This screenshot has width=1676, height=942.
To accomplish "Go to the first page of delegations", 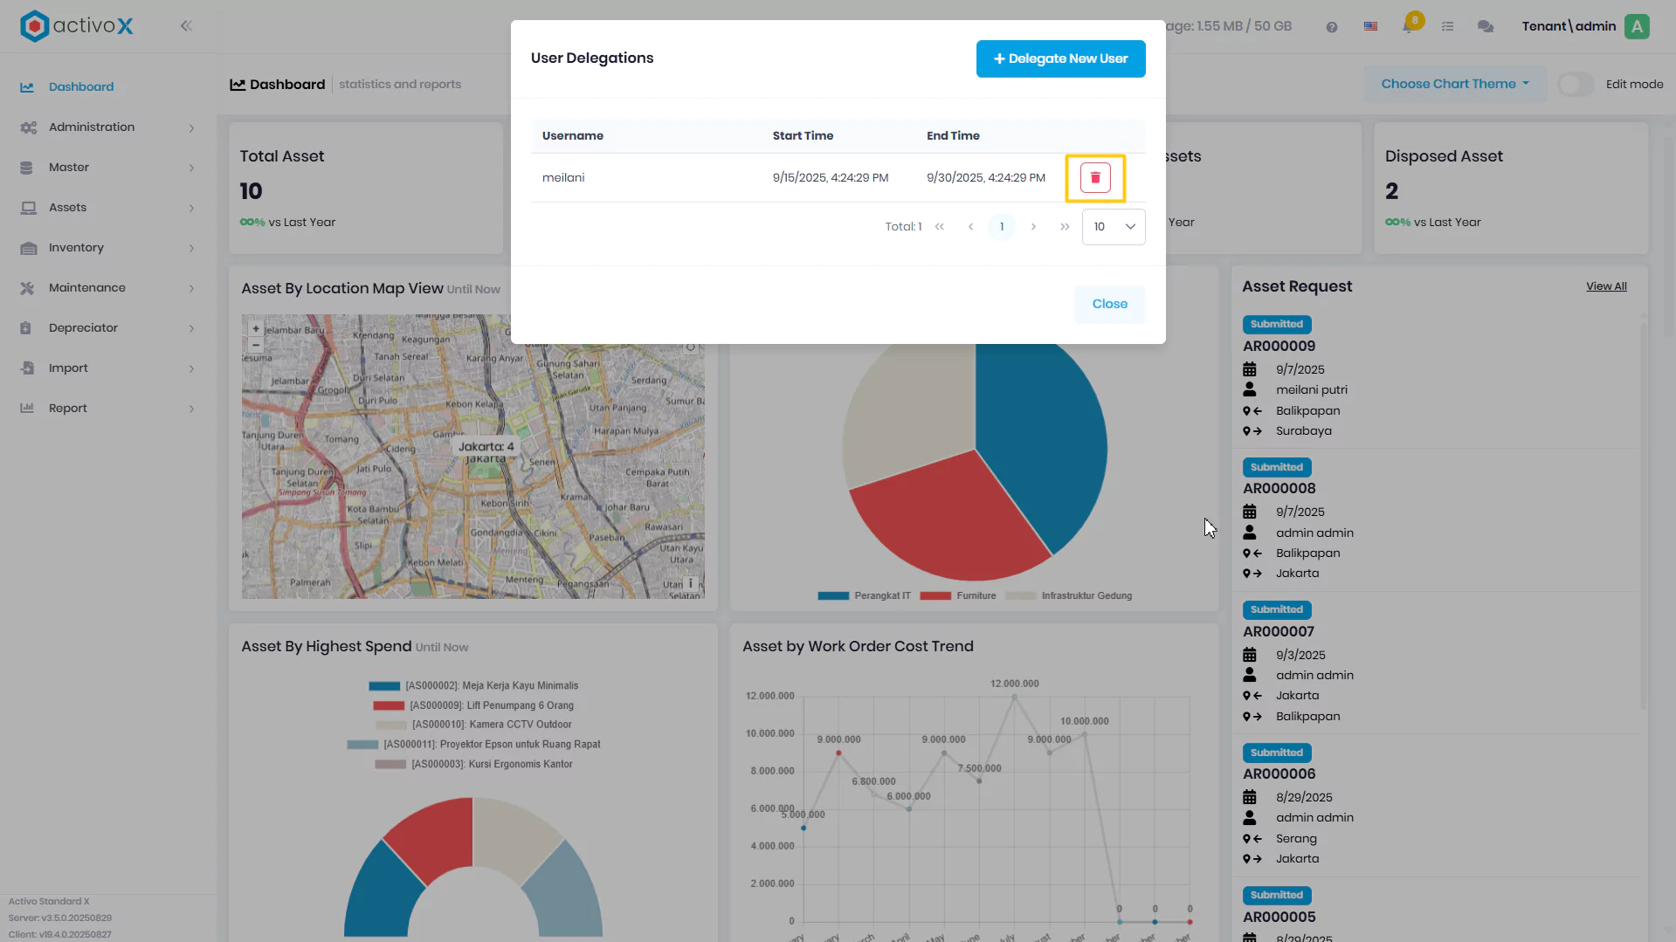I will [x=940, y=227].
